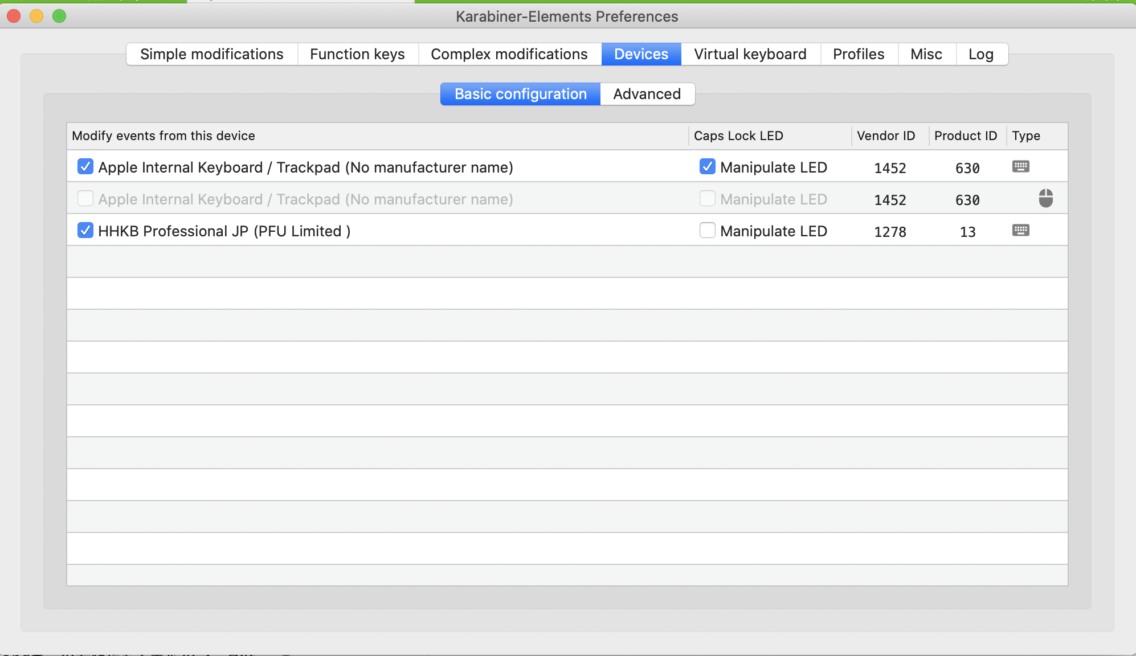Switch to the Function keys tab
Viewport: 1136px width, 656px height.
pyautogui.click(x=358, y=54)
